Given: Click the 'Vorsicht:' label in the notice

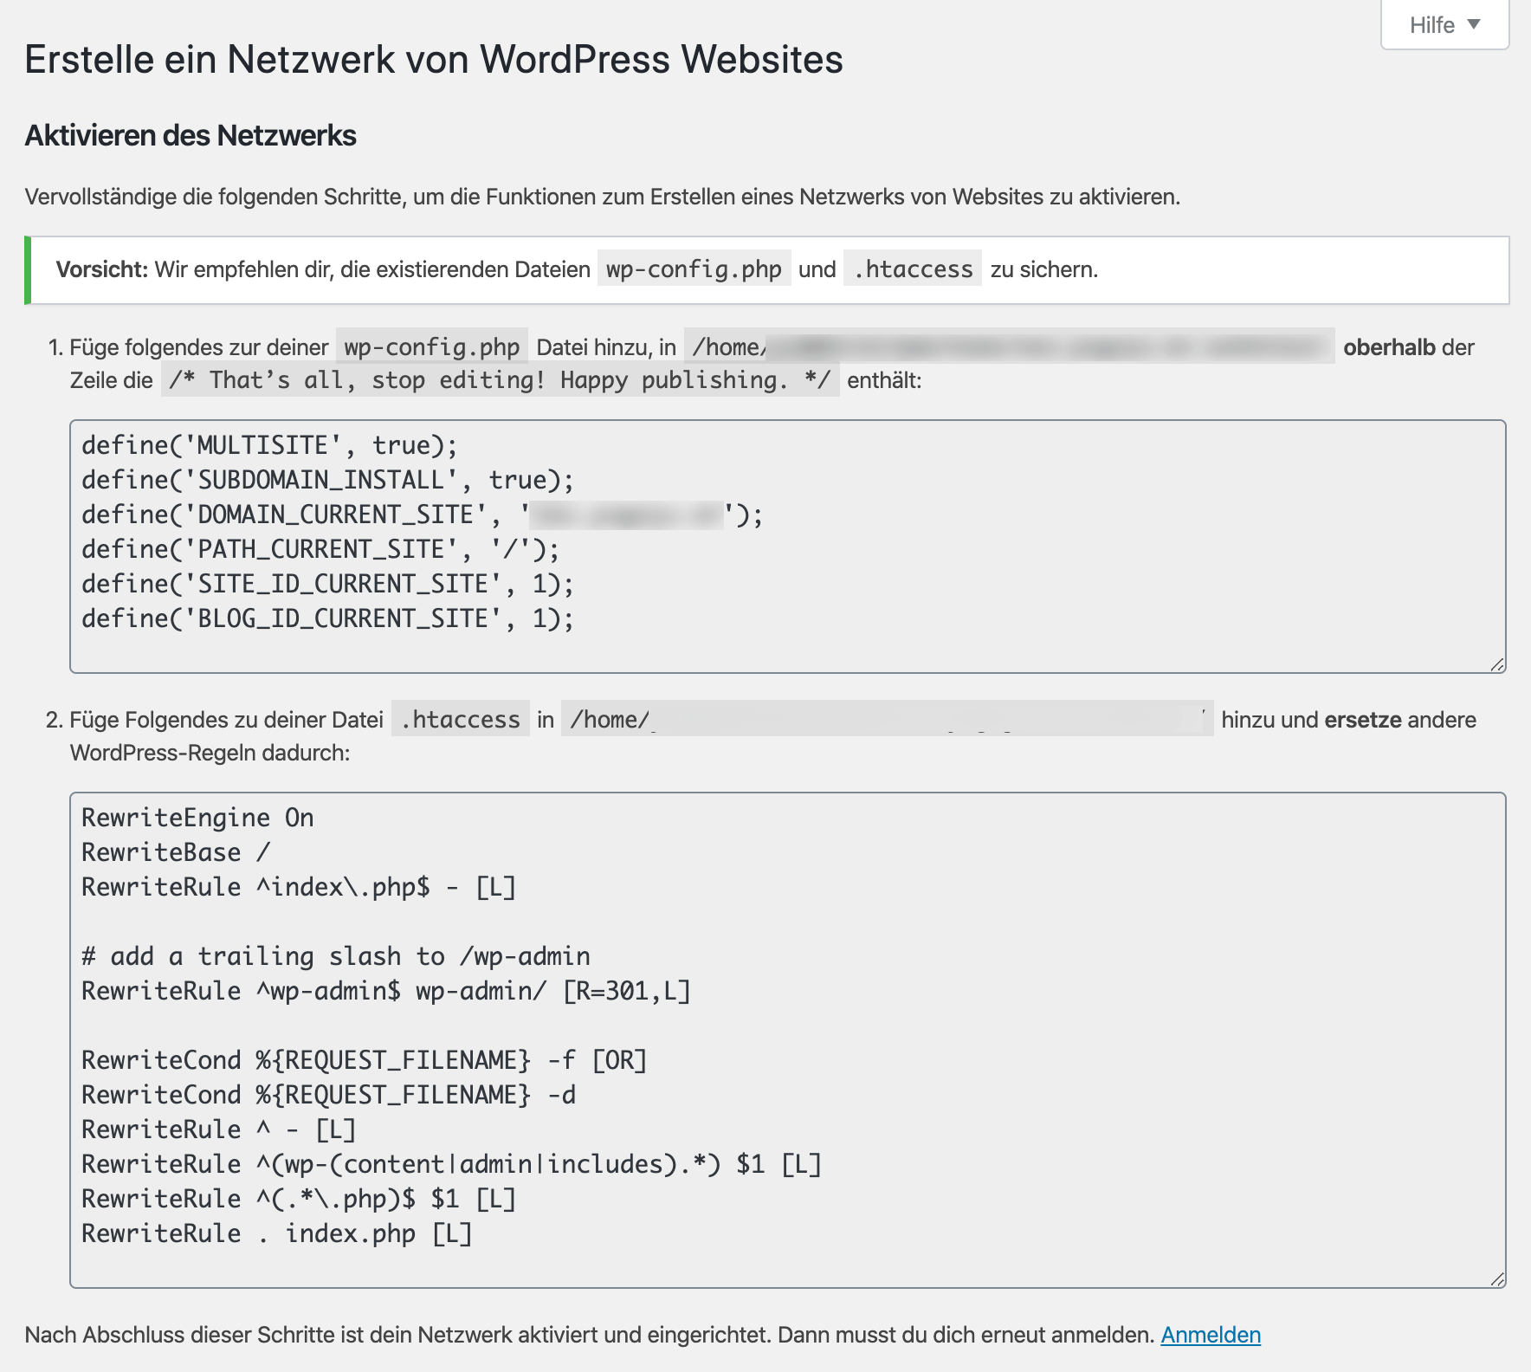Looking at the screenshot, I should (102, 269).
